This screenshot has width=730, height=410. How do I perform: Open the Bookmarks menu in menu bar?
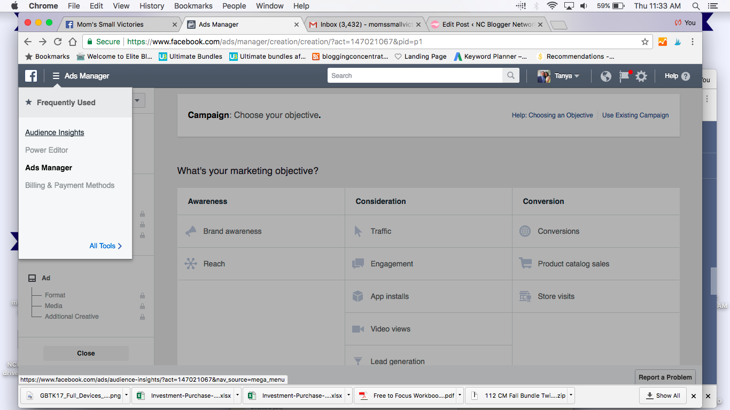pos(193,6)
